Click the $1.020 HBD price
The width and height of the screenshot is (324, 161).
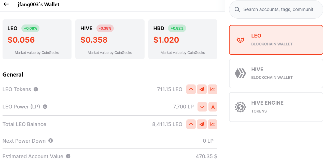coord(166,40)
